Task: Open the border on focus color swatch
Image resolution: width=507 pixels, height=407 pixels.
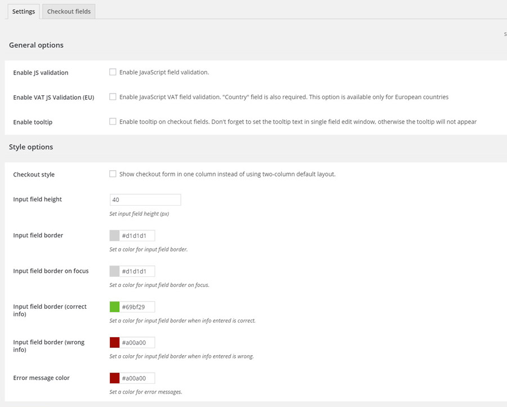Action: click(x=114, y=271)
